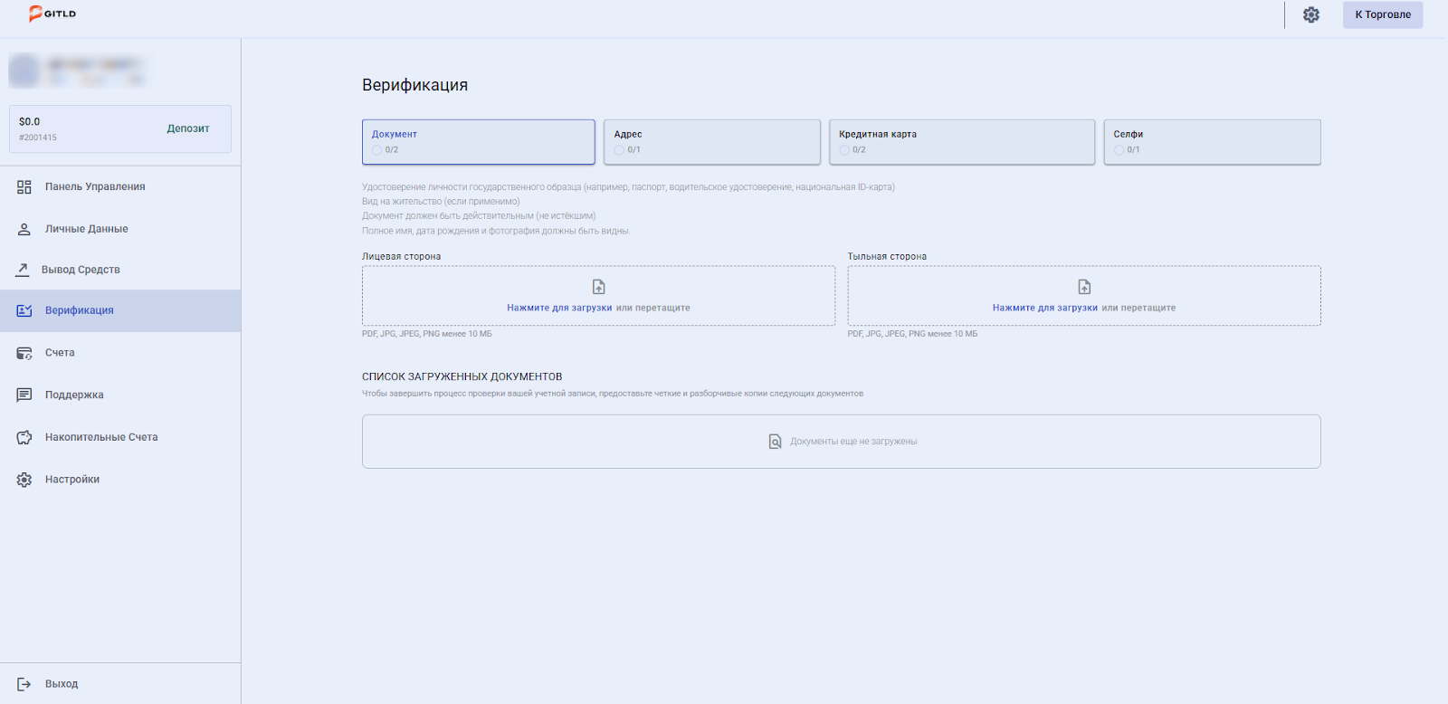Image resolution: width=1448 pixels, height=704 pixels.
Task: Switch to the Адрес verification tab
Action: (x=711, y=142)
